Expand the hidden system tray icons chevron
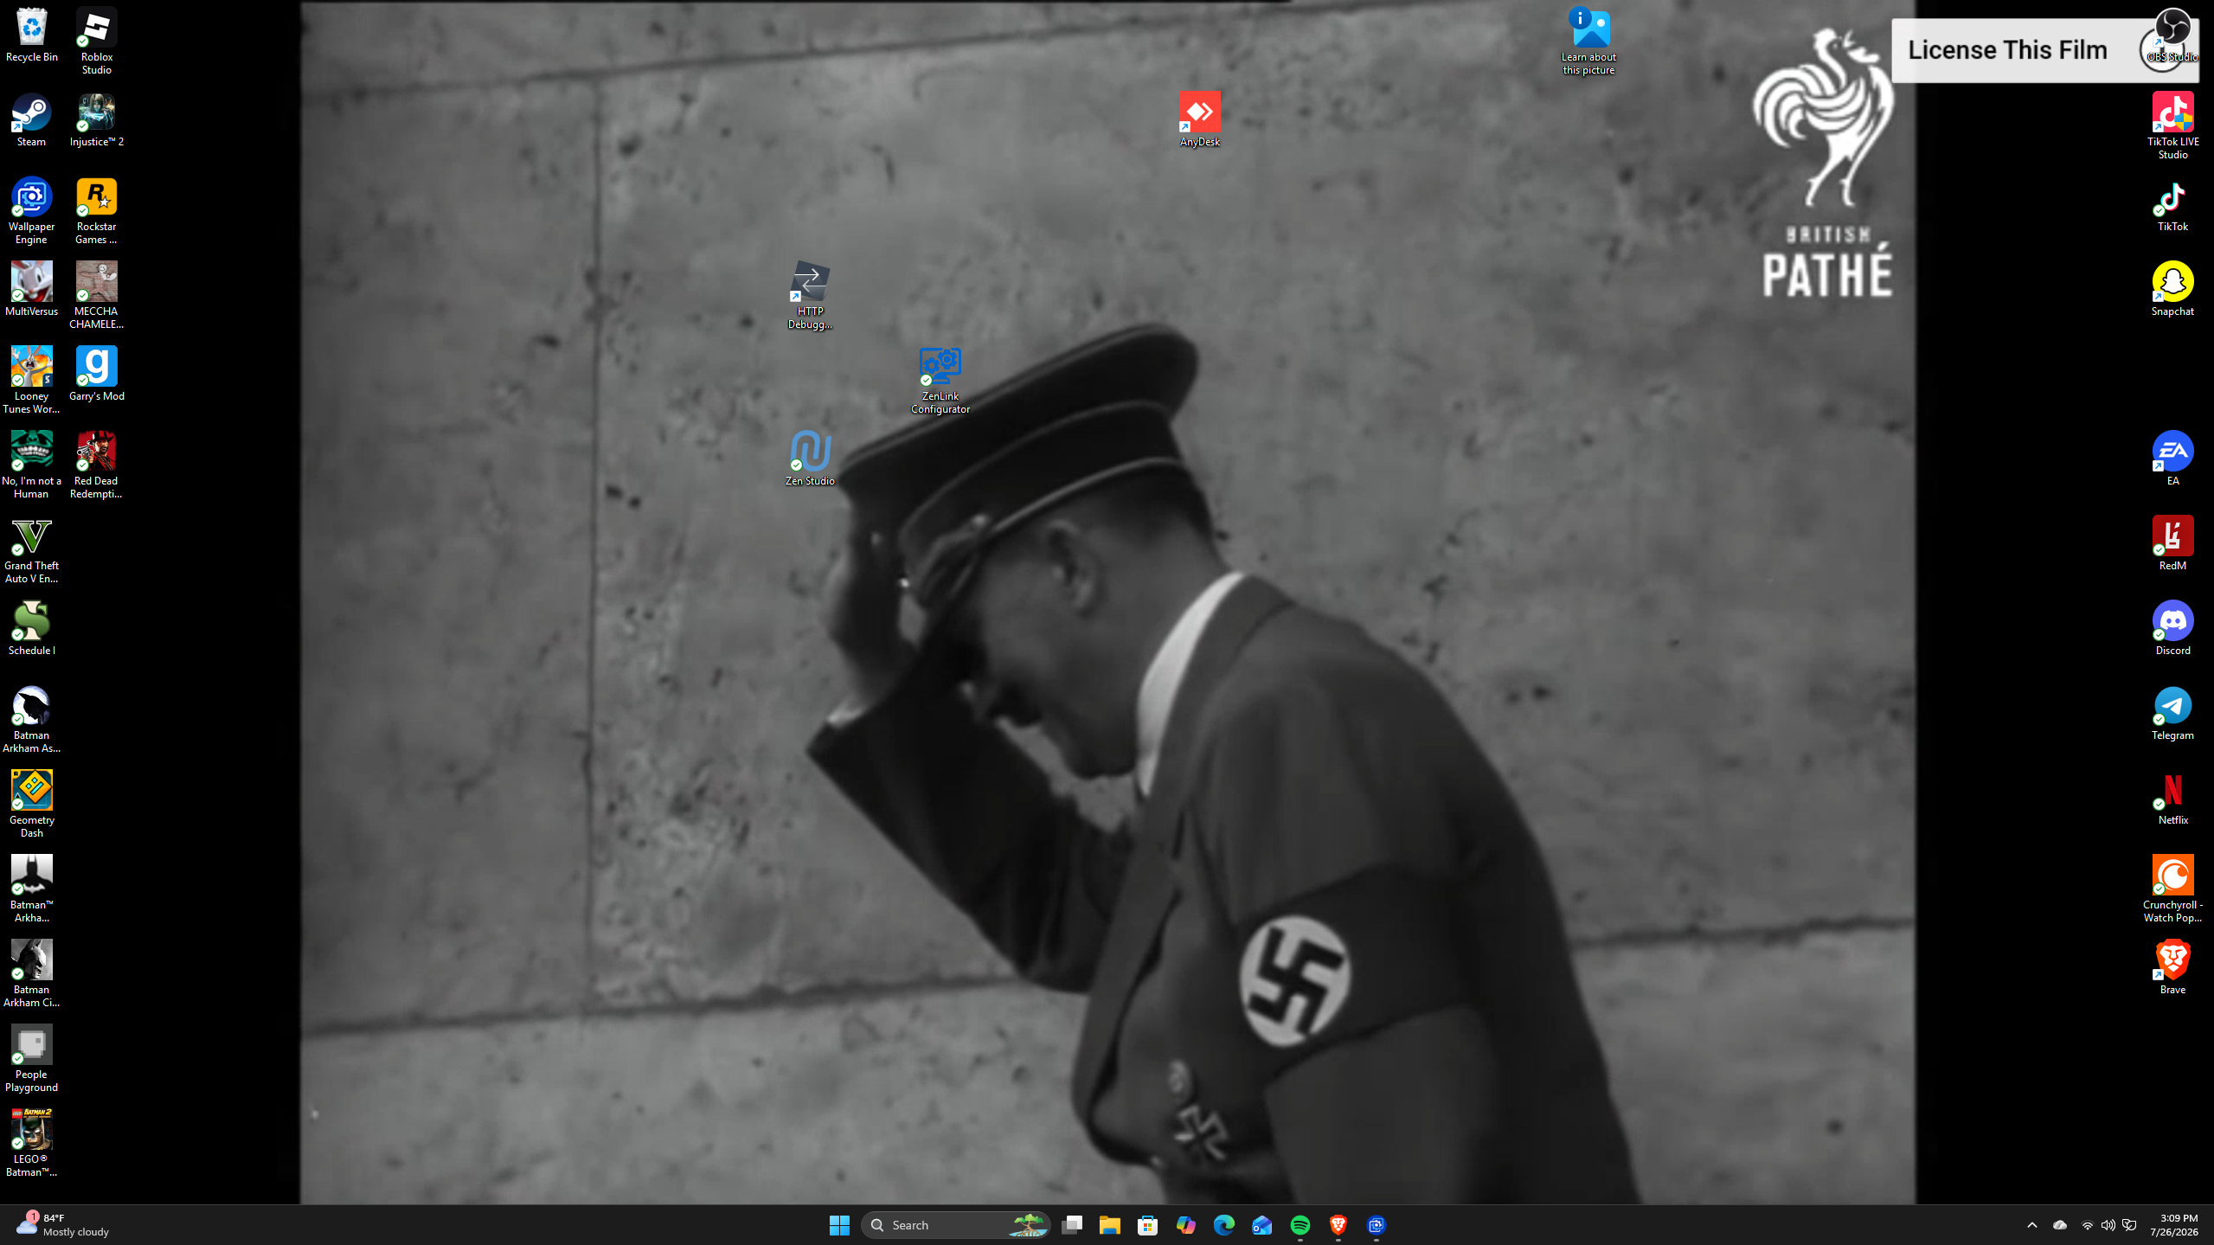This screenshot has height=1245, width=2214. (x=2032, y=1225)
